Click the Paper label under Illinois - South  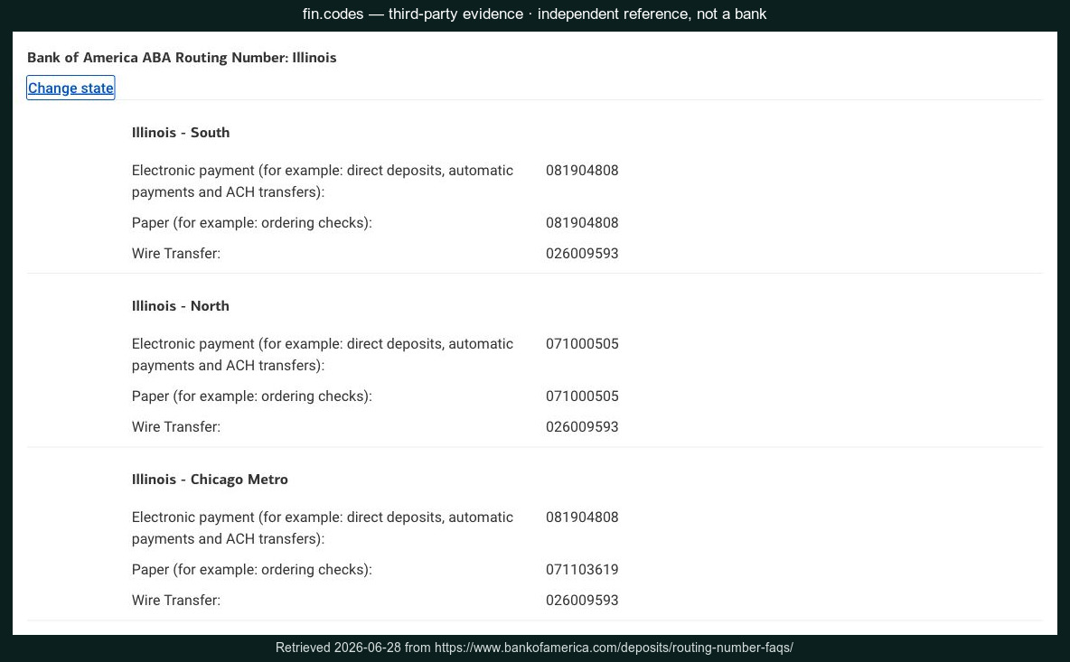252,223
